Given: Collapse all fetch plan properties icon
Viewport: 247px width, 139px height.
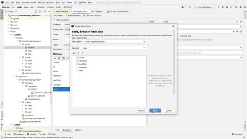Looking at the screenshot, I should (x=82, y=53).
